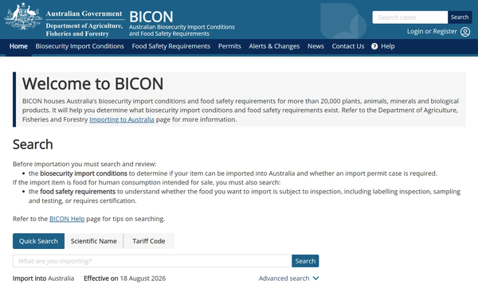The image size is (478, 292).
Task: Open Contact Us page
Action: [x=348, y=46]
